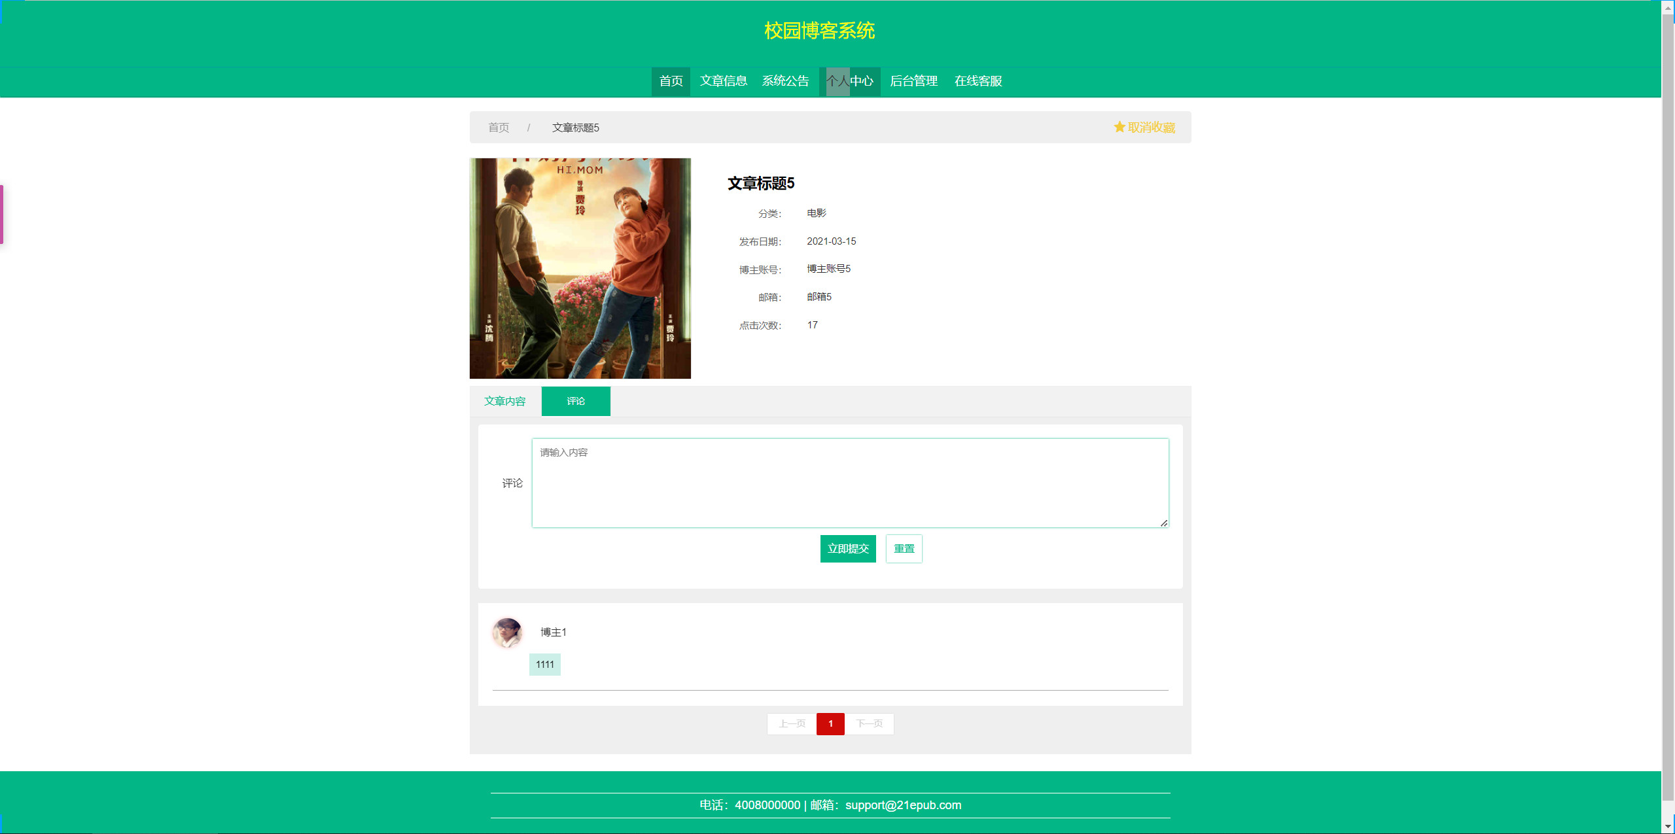
Task: Click 首页 in the breadcrumb
Action: (499, 128)
